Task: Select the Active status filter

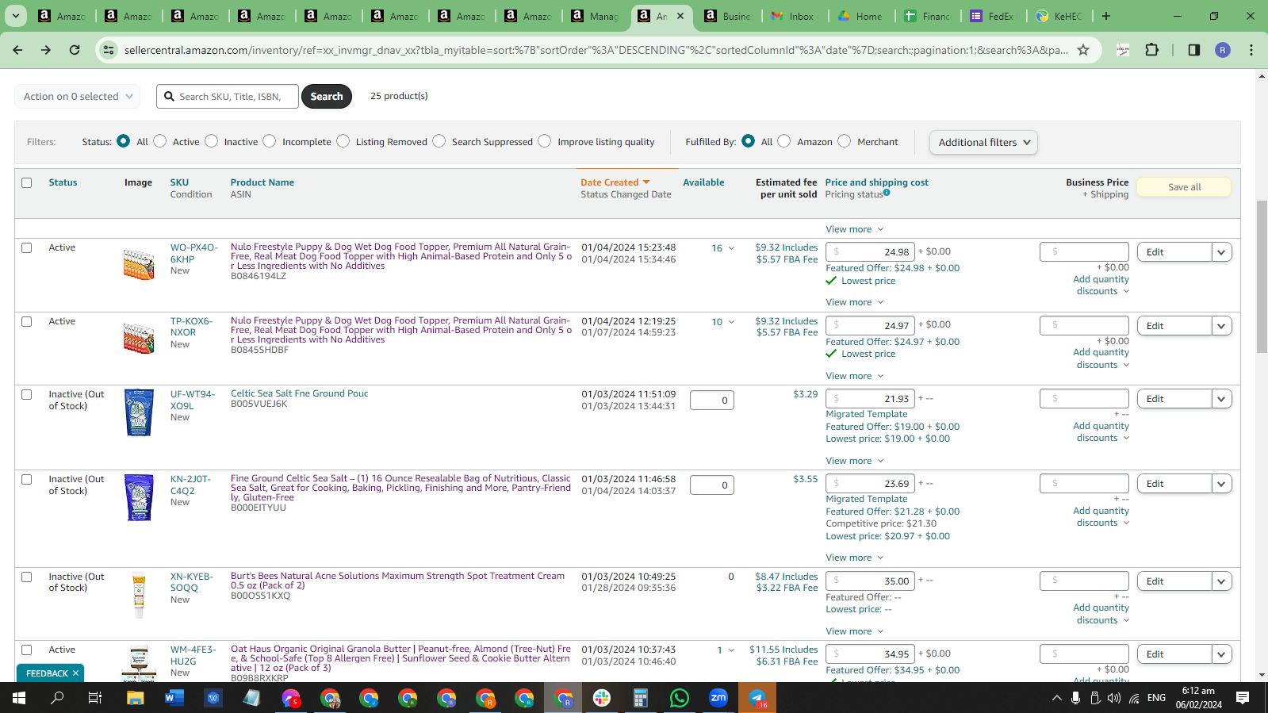Action: coord(160,141)
